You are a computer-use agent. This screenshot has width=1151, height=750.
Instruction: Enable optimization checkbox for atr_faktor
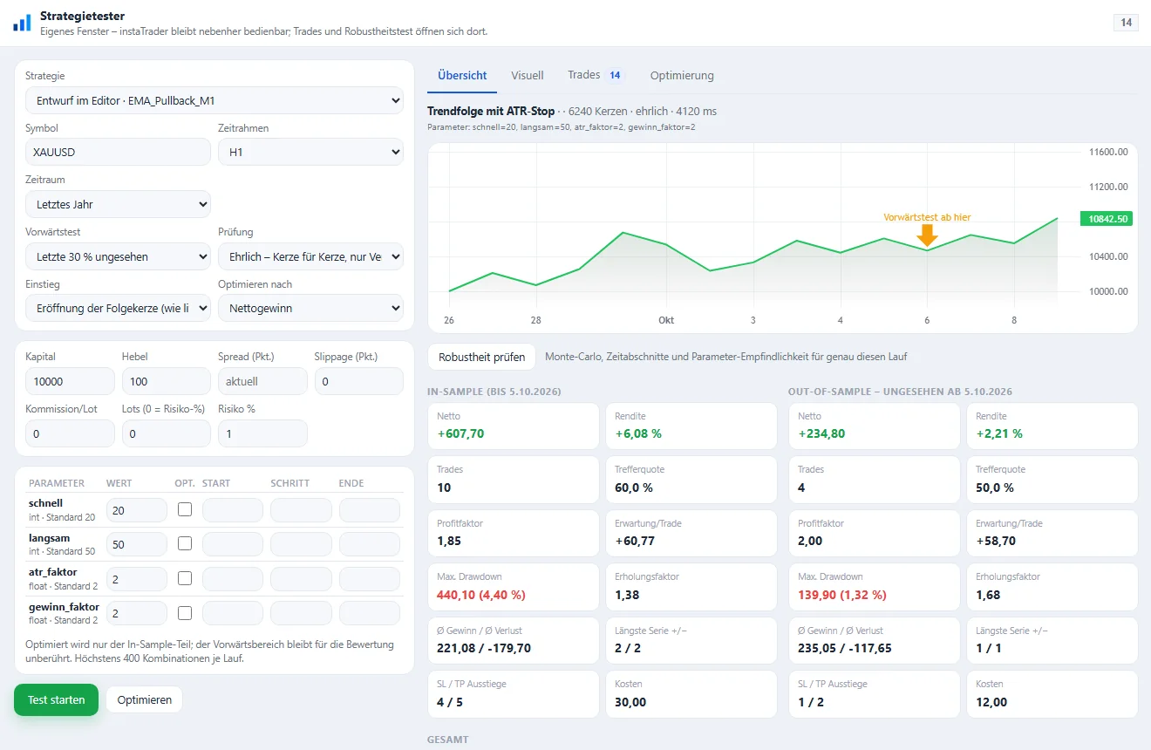click(185, 578)
